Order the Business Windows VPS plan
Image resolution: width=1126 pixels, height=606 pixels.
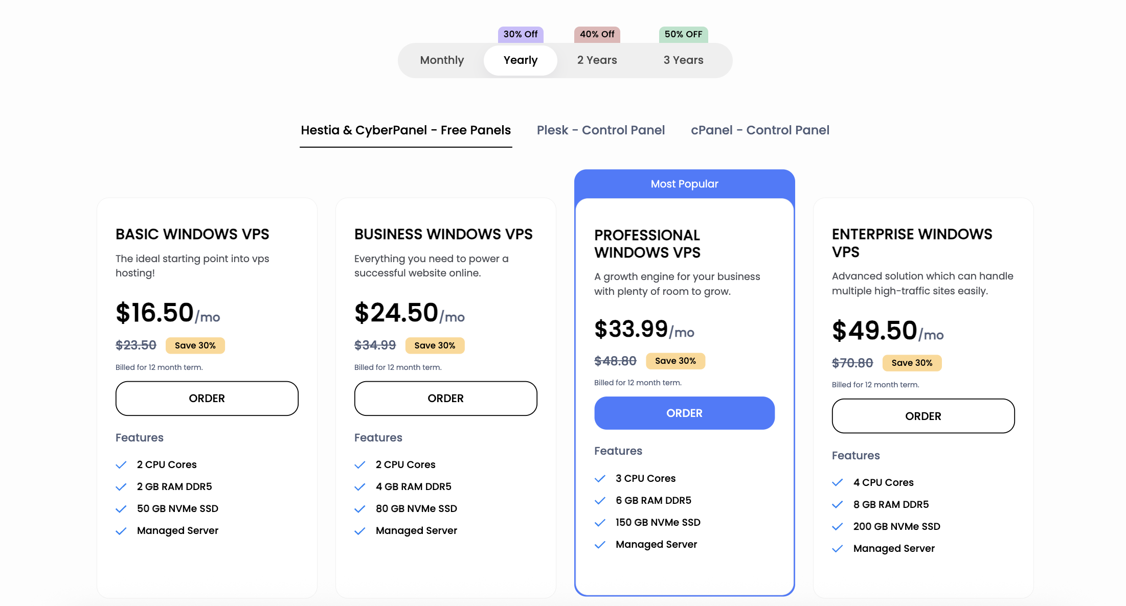[x=445, y=398]
